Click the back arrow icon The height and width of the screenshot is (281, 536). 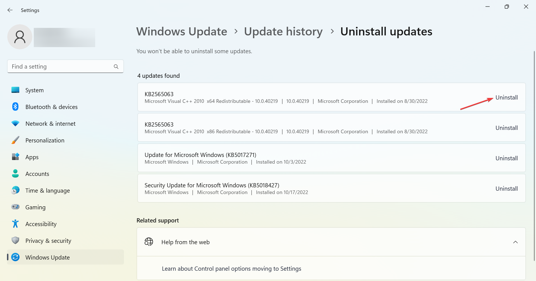coord(10,10)
